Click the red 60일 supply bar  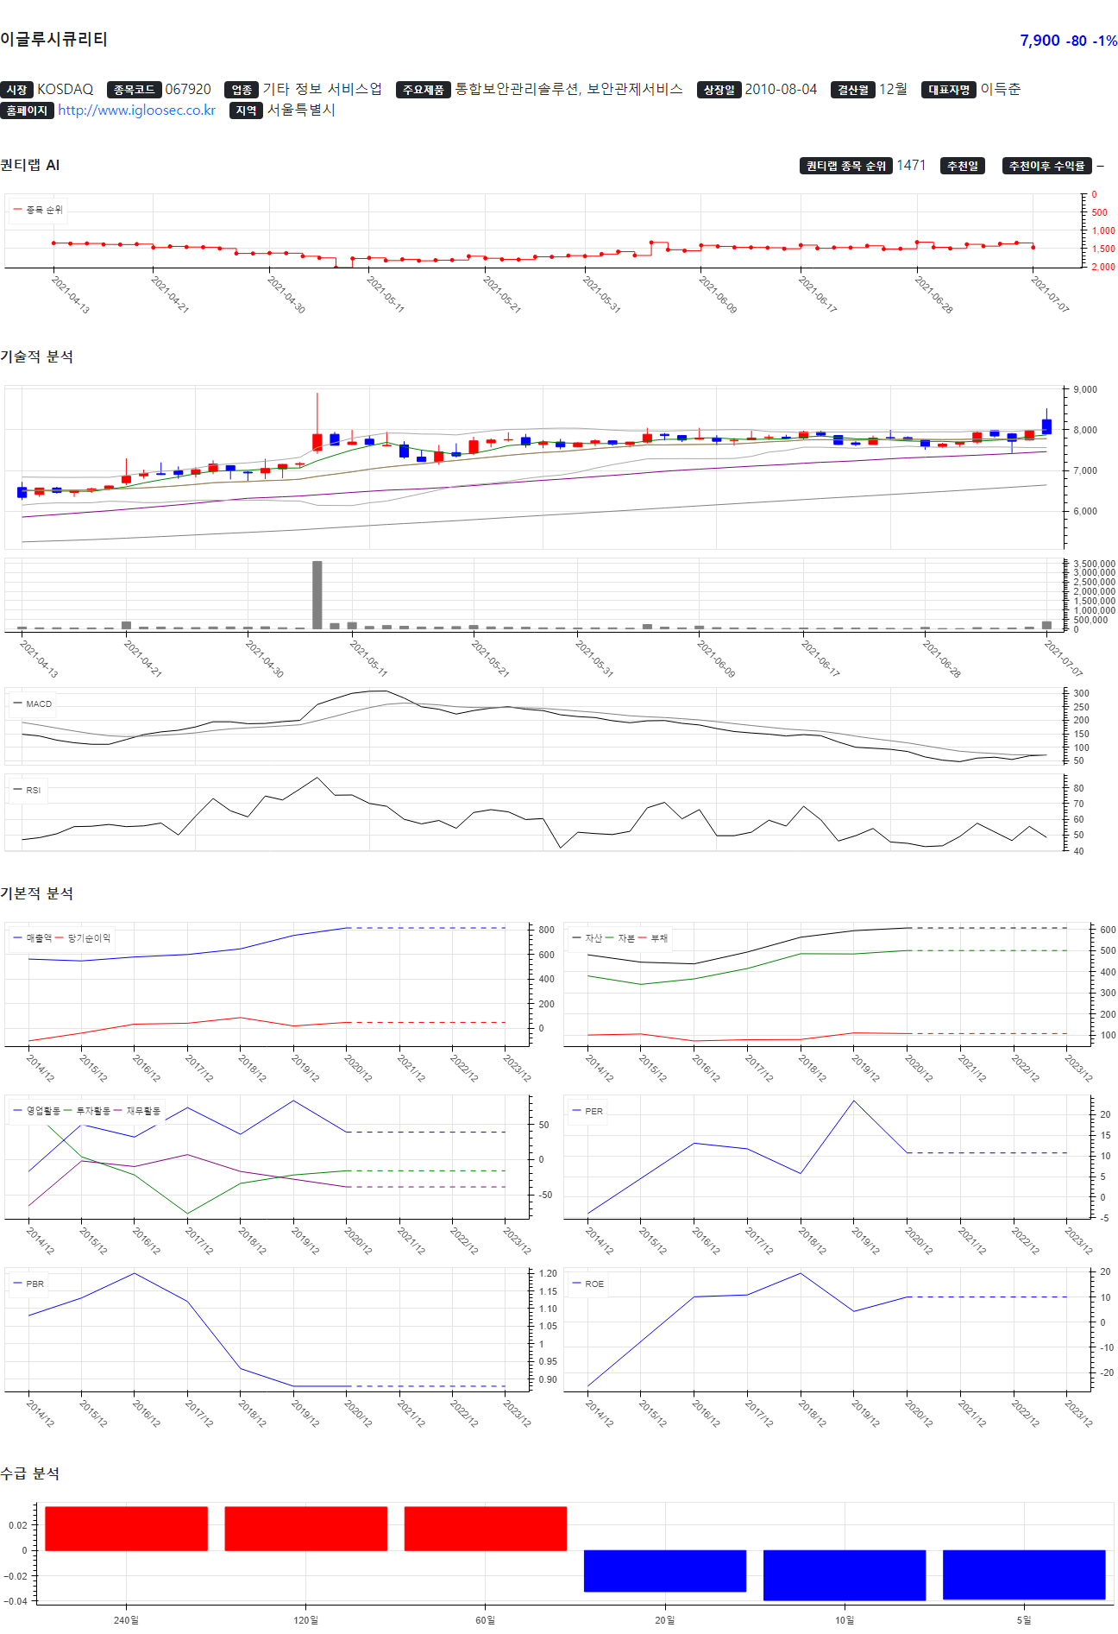click(485, 1529)
